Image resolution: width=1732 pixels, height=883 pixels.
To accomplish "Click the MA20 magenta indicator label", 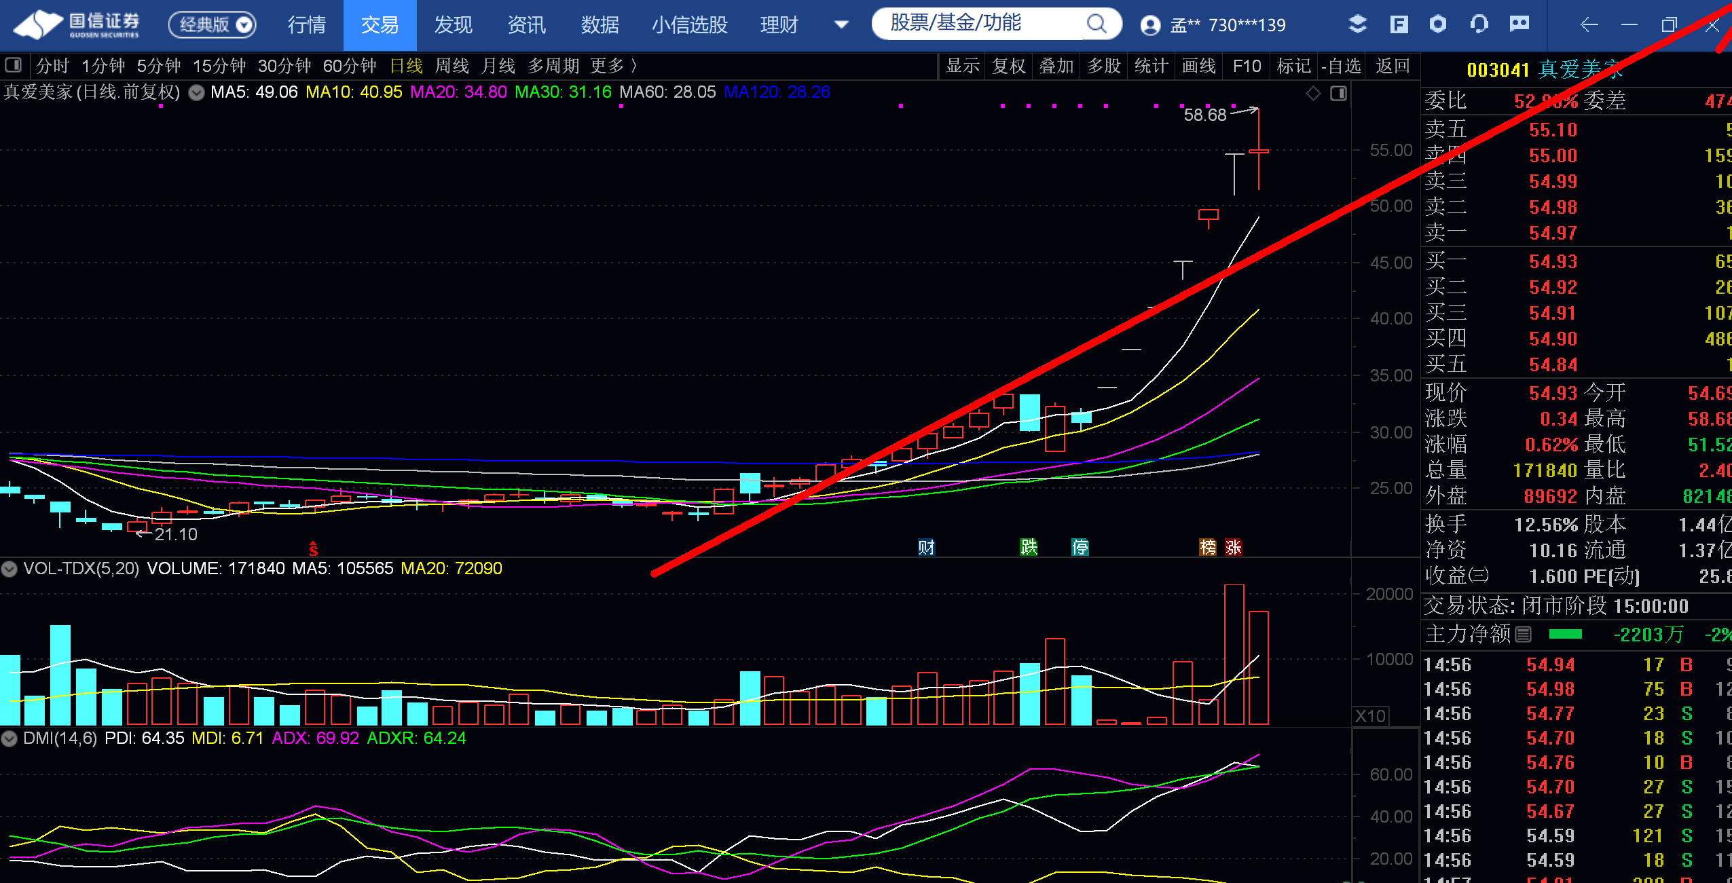I will [458, 92].
